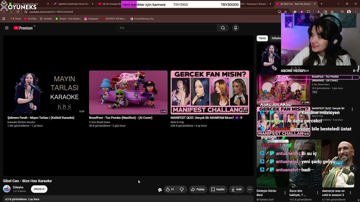
Task: Focus the 'Ara' search box
Action: click(x=167, y=28)
